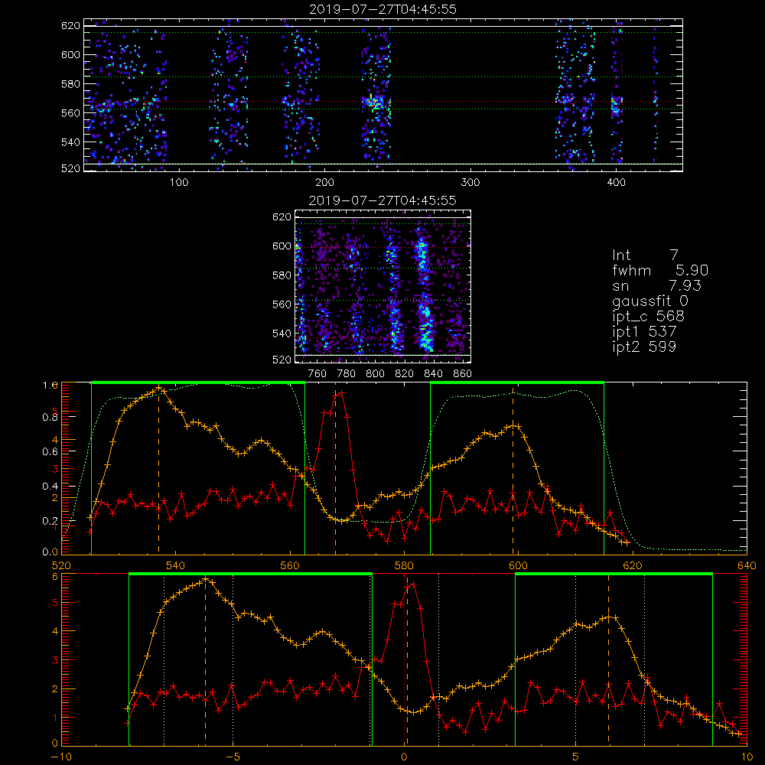Screen dimensions: 765x765
Task: Click right green bar atop bottom plot
Action: click(x=614, y=574)
